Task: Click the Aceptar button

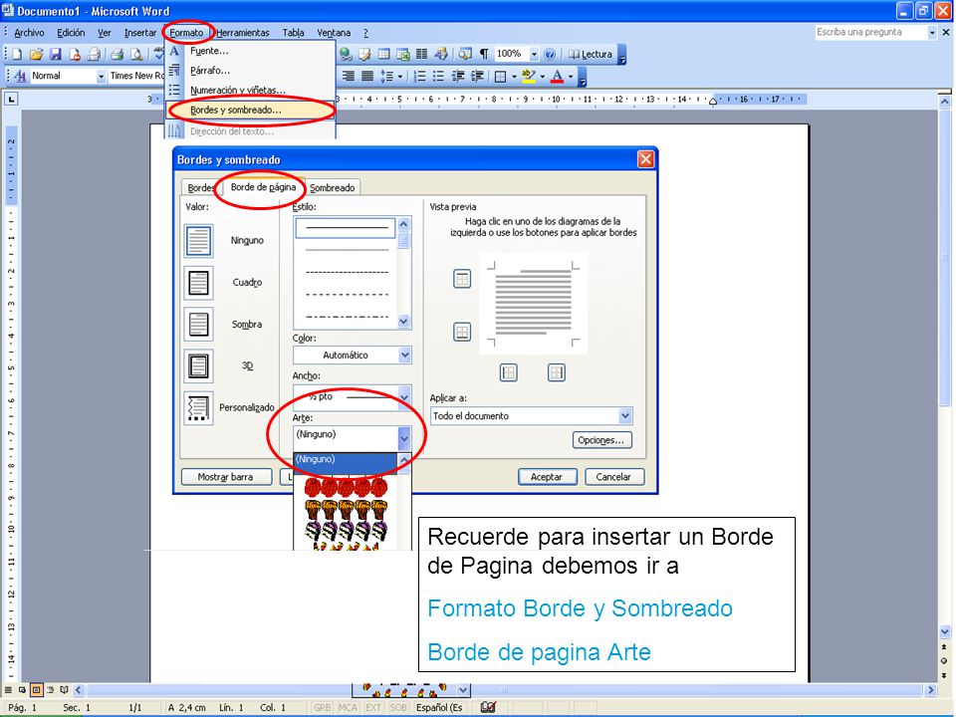Action: [x=547, y=477]
